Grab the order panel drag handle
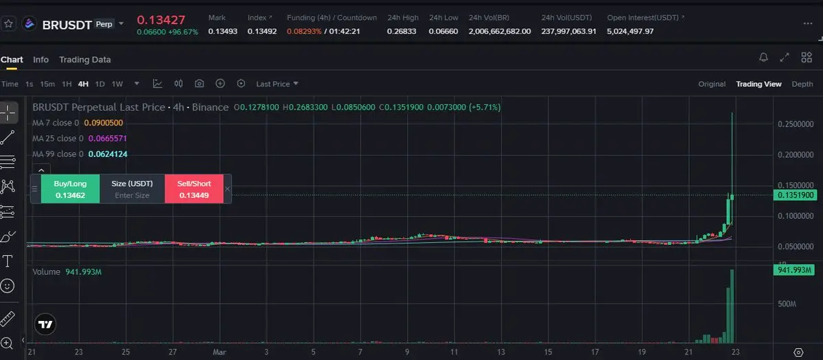 pos(35,189)
